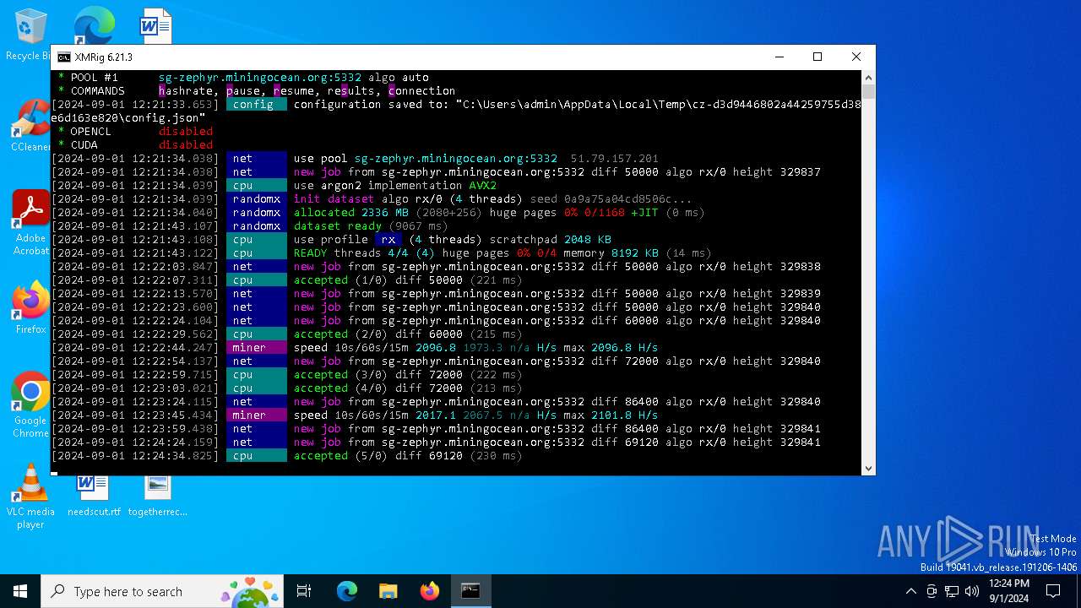Launch CCleaner from the desktop

tap(30, 127)
